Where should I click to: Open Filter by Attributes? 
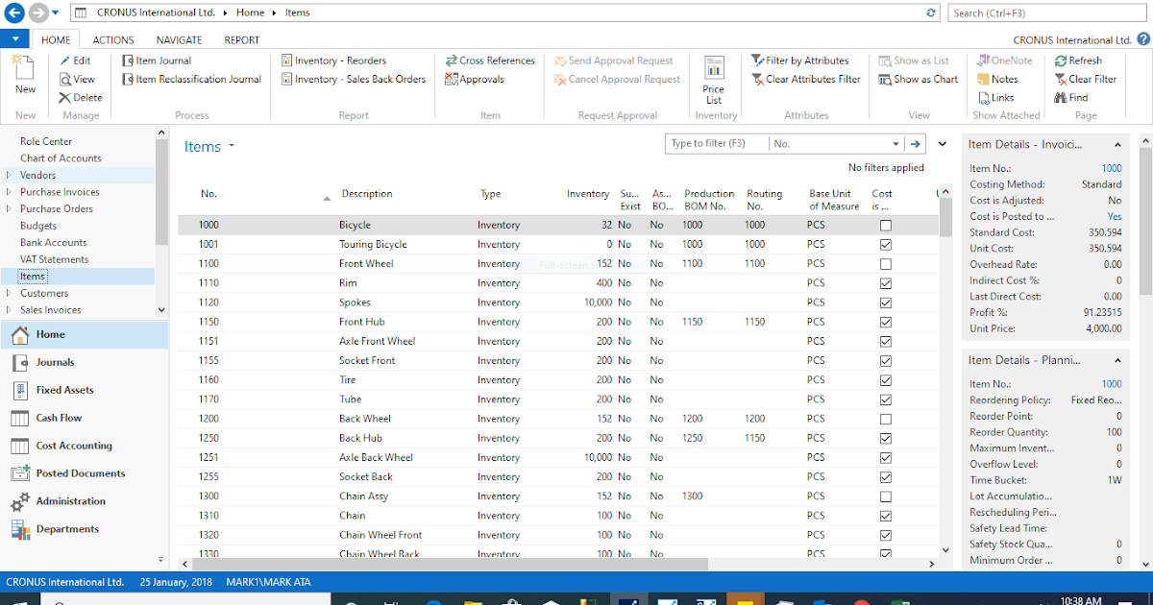click(806, 60)
